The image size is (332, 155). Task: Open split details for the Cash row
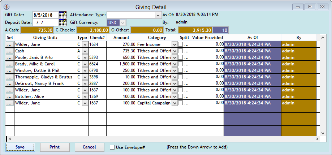187,51
